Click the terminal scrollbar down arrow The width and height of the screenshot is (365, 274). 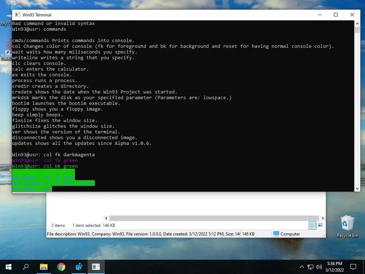tap(357, 189)
